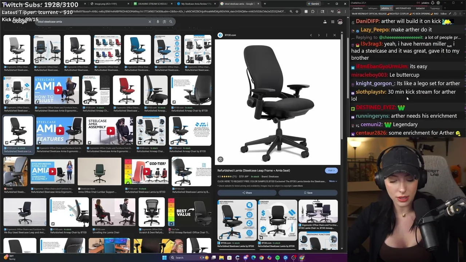Bookmark this page with star icon
The image size is (466, 262).
pos(297,12)
